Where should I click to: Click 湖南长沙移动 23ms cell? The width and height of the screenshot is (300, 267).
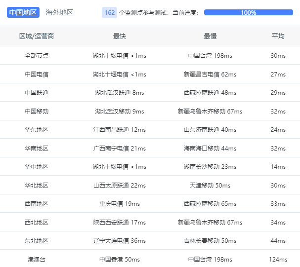click(210, 167)
